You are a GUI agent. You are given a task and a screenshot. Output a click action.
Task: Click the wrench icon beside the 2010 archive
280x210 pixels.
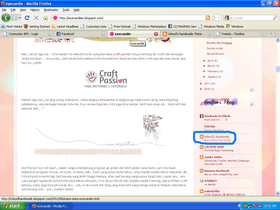(x=252, y=90)
